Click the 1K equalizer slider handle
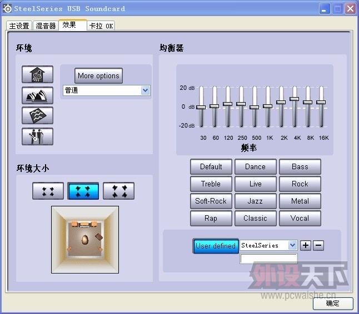The image size is (359, 314). pyautogui.click(x=268, y=107)
